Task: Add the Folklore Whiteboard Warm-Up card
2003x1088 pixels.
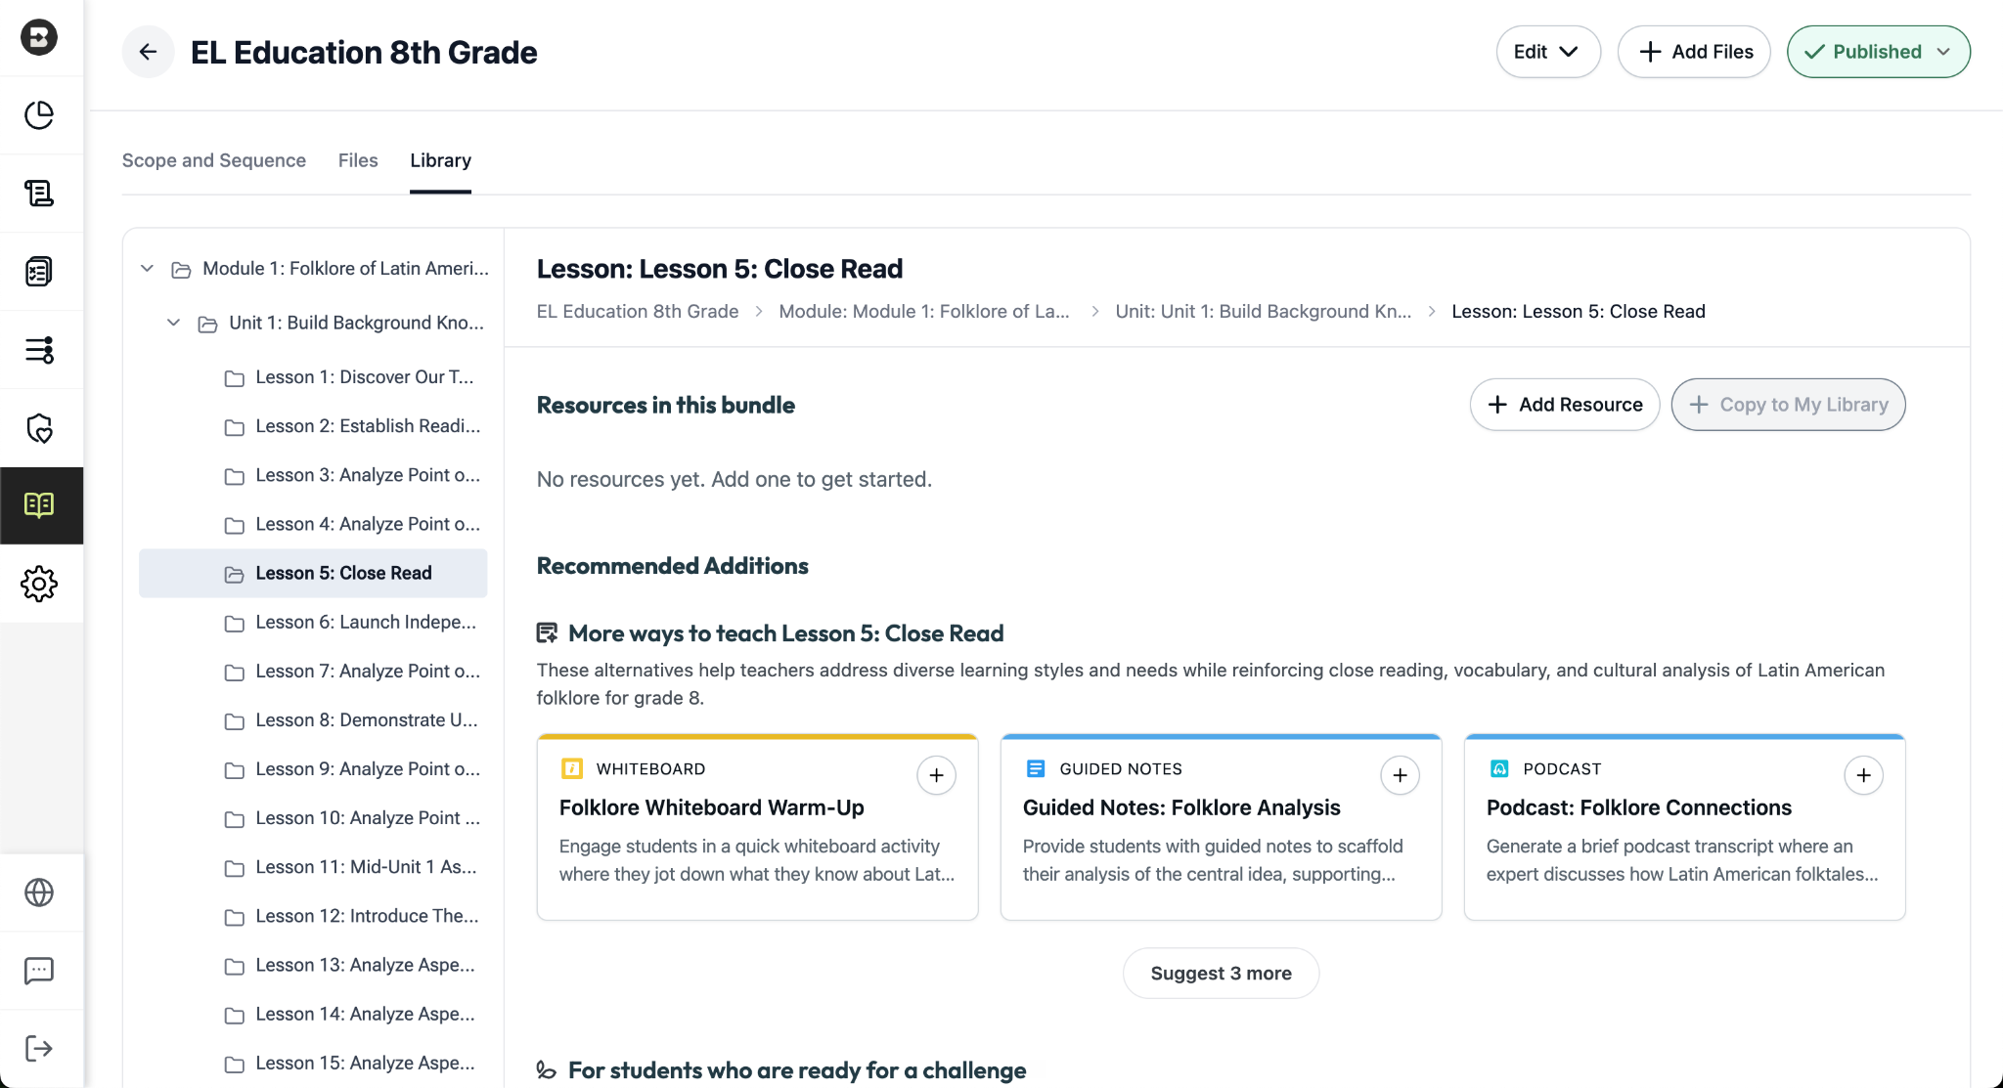Action: pyautogui.click(x=936, y=775)
